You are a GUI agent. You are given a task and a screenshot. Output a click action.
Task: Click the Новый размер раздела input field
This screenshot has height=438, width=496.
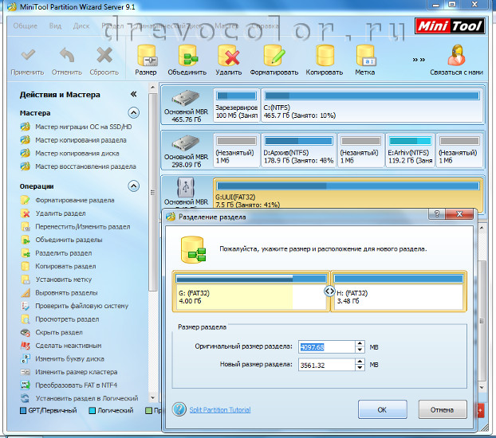(x=327, y=365)
